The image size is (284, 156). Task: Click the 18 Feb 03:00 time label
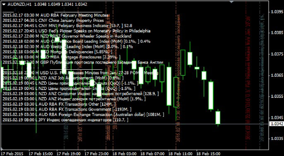pyautogui.click(x=125, y=154)
